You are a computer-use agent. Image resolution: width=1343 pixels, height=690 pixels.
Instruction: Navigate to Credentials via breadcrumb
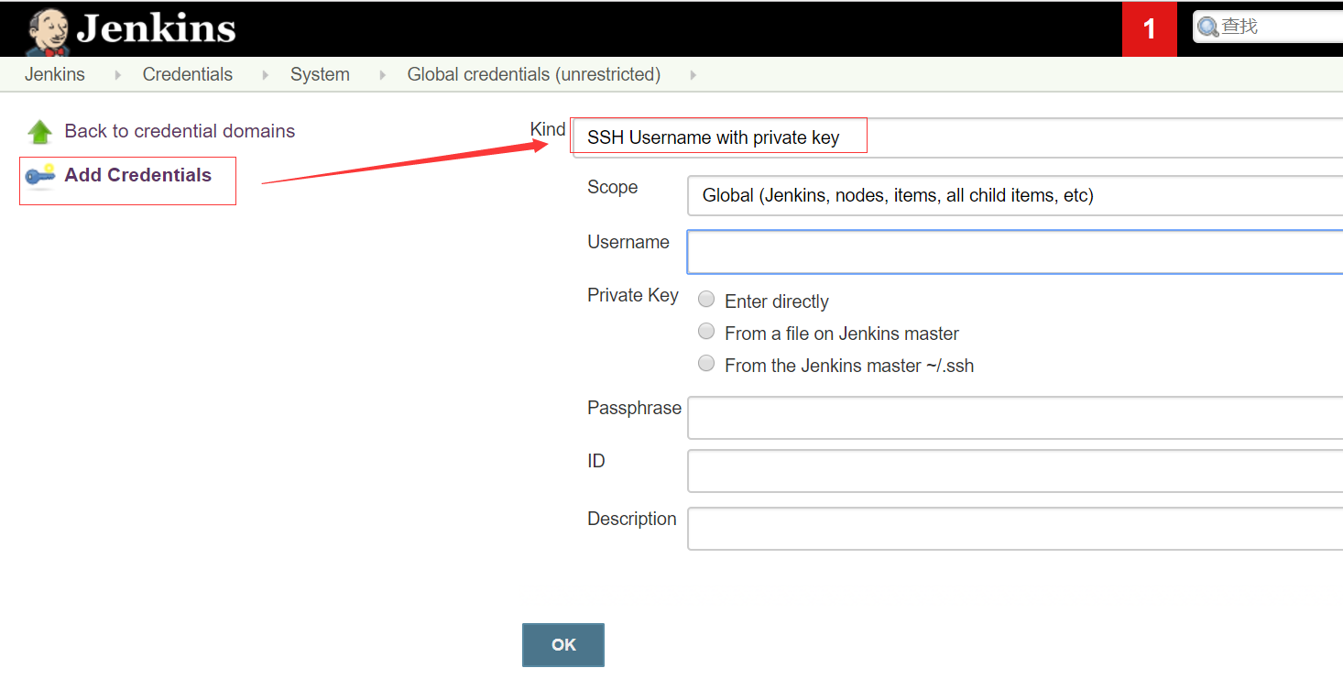[x=187, y=74]
